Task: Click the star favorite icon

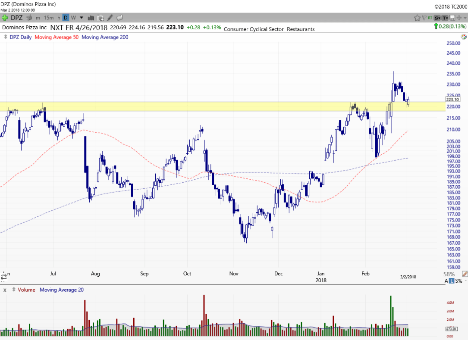Action: pyautogui.click(x=417, y=18)
